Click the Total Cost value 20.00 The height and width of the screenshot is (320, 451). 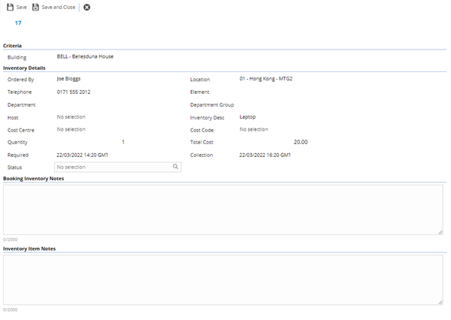300,142
